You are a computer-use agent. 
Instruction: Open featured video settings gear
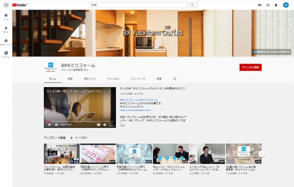105,124
